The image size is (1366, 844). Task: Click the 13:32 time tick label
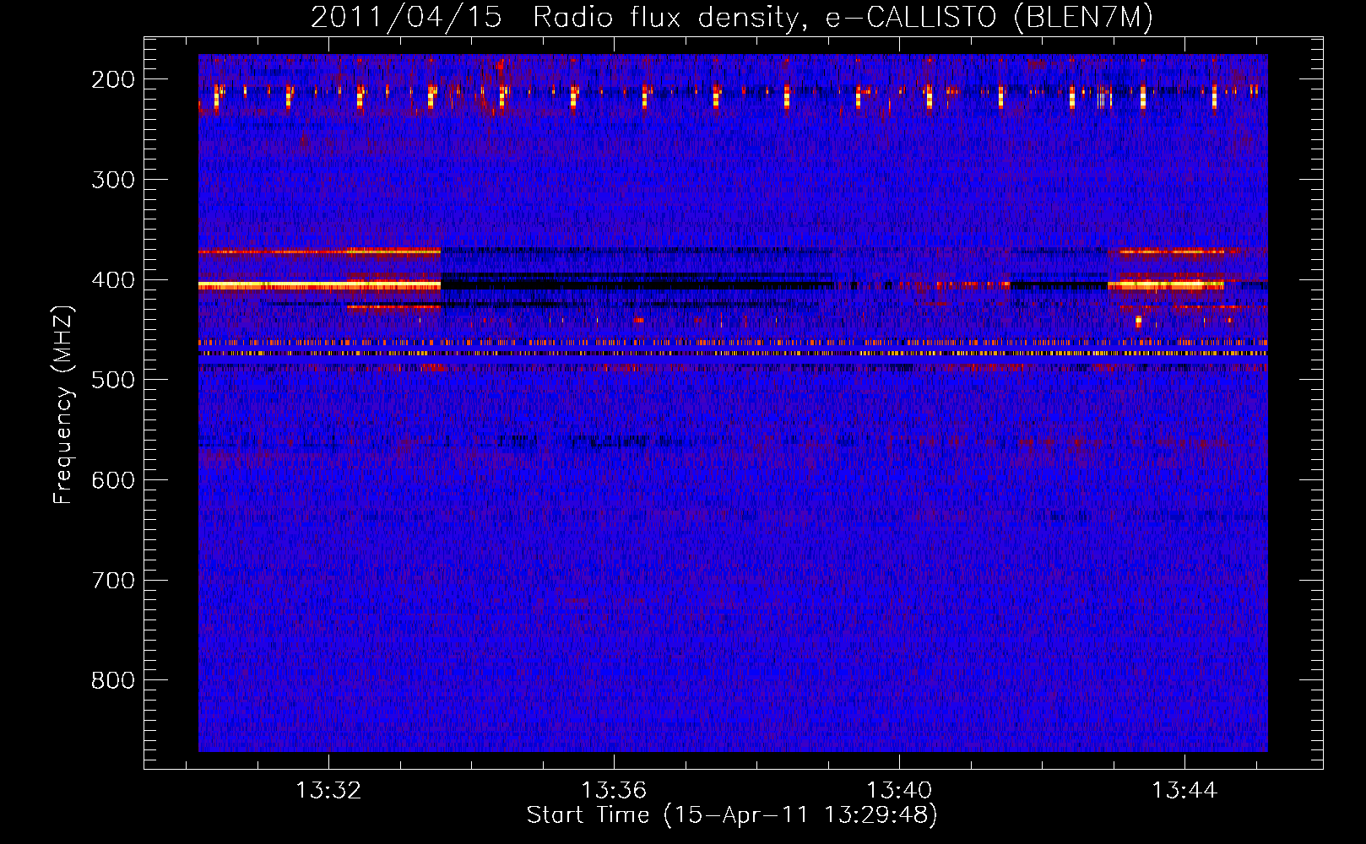tap(328, 790)
